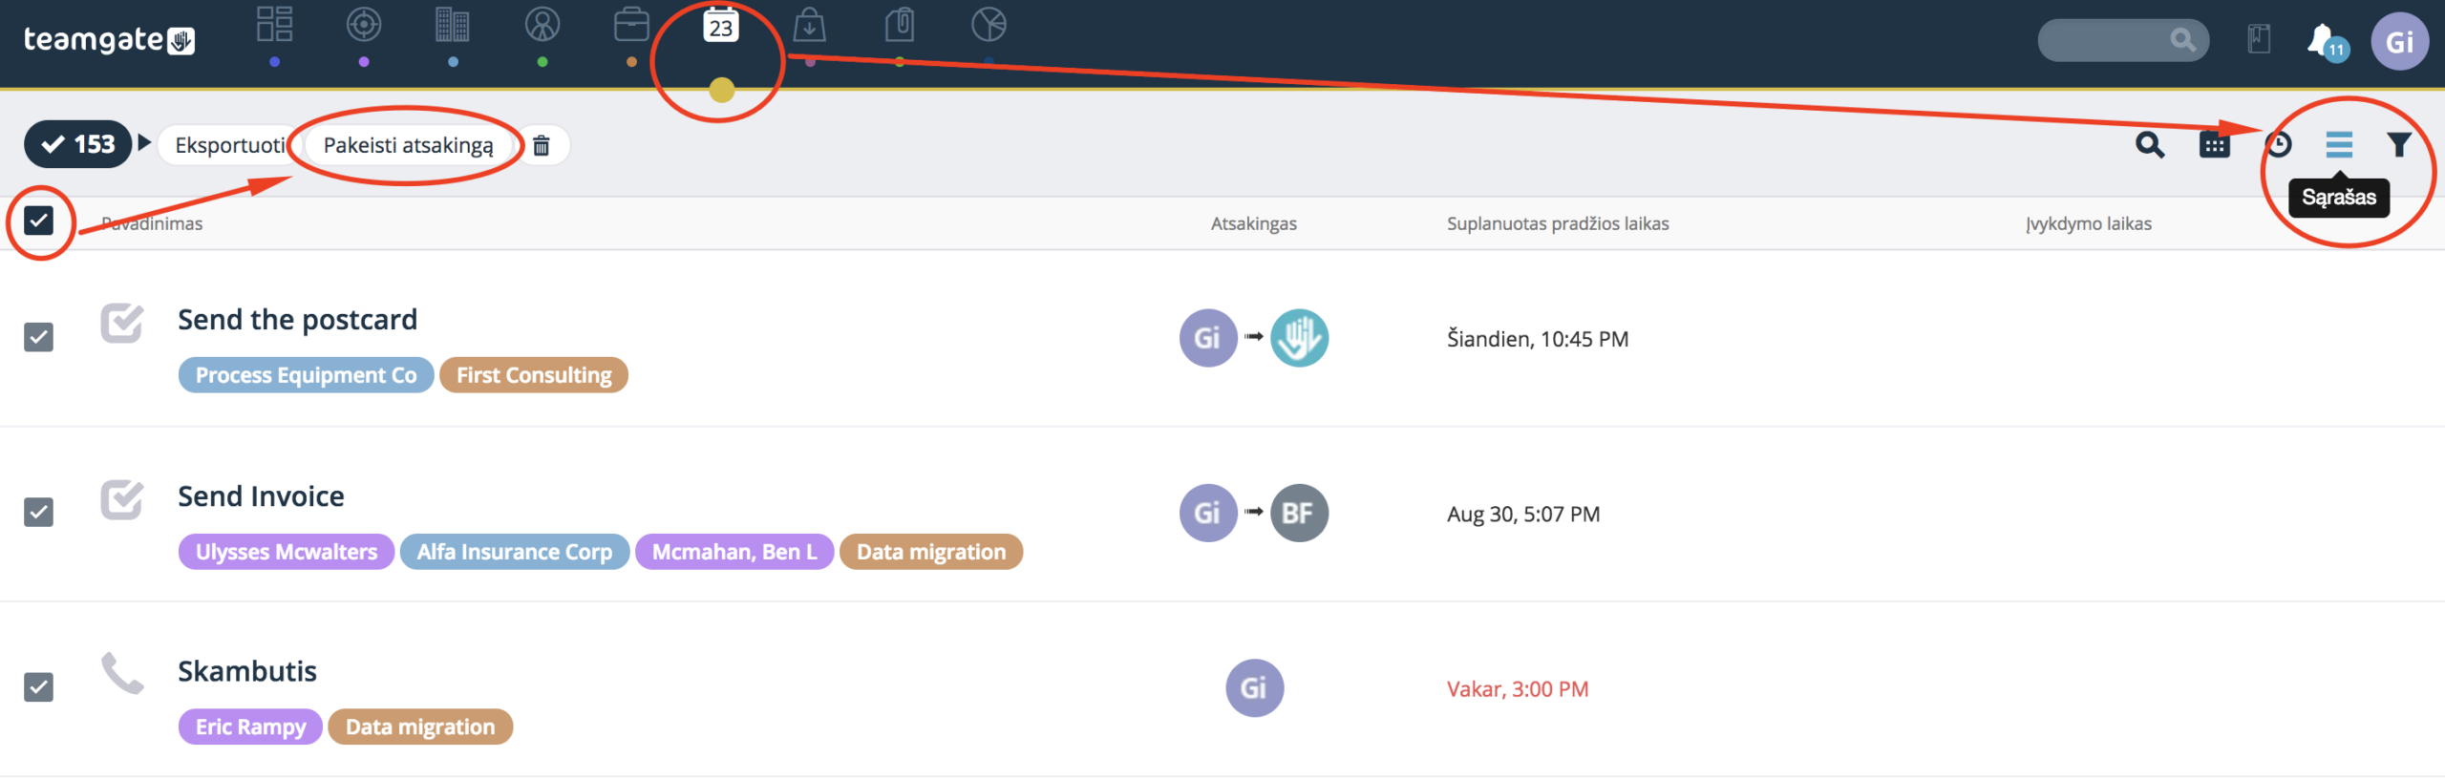Switch to the clock timeline view
This screenshot has width=2445, height=779.
tap(2278, 144)
